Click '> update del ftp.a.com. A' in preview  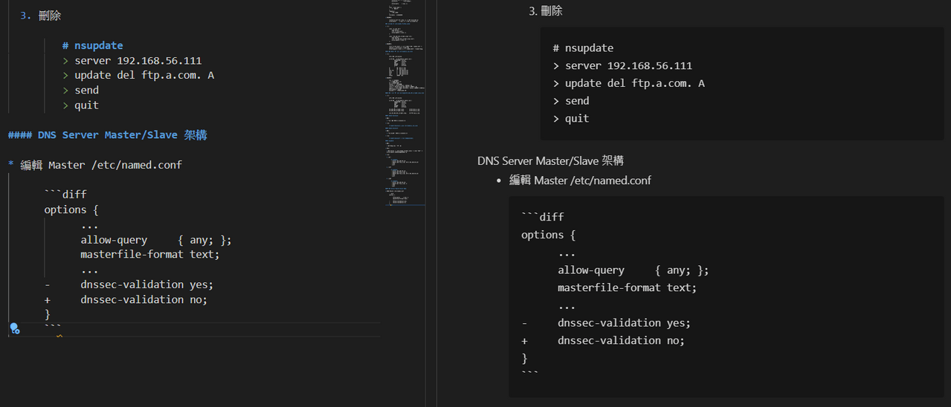pos(628,83)
